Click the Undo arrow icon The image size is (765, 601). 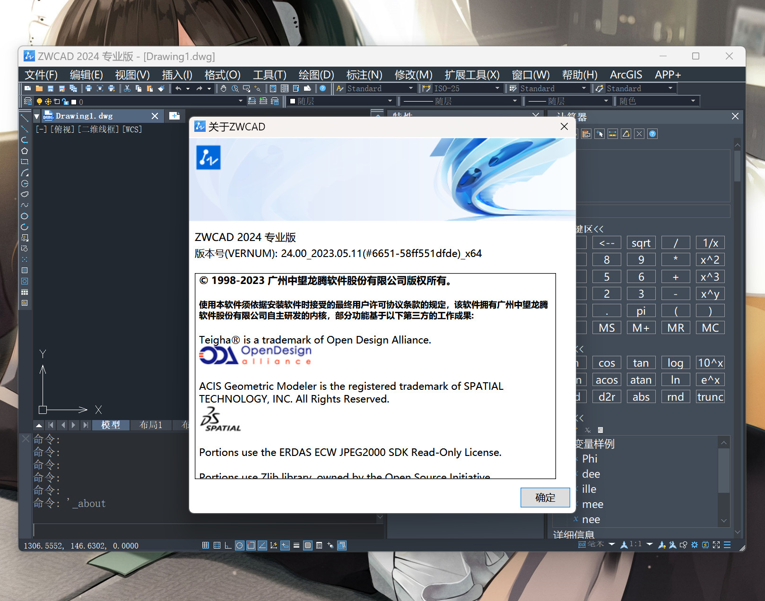[x=178, y=88]
